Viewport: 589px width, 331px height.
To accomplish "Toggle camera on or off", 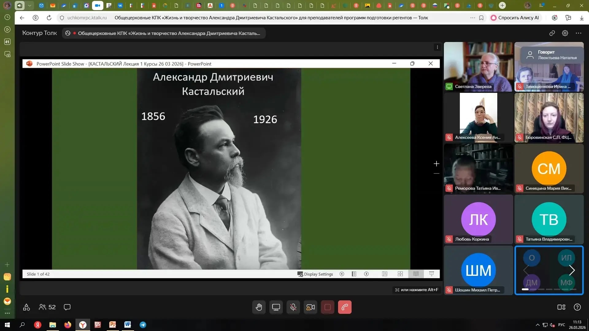I will [x=310, y=307].
